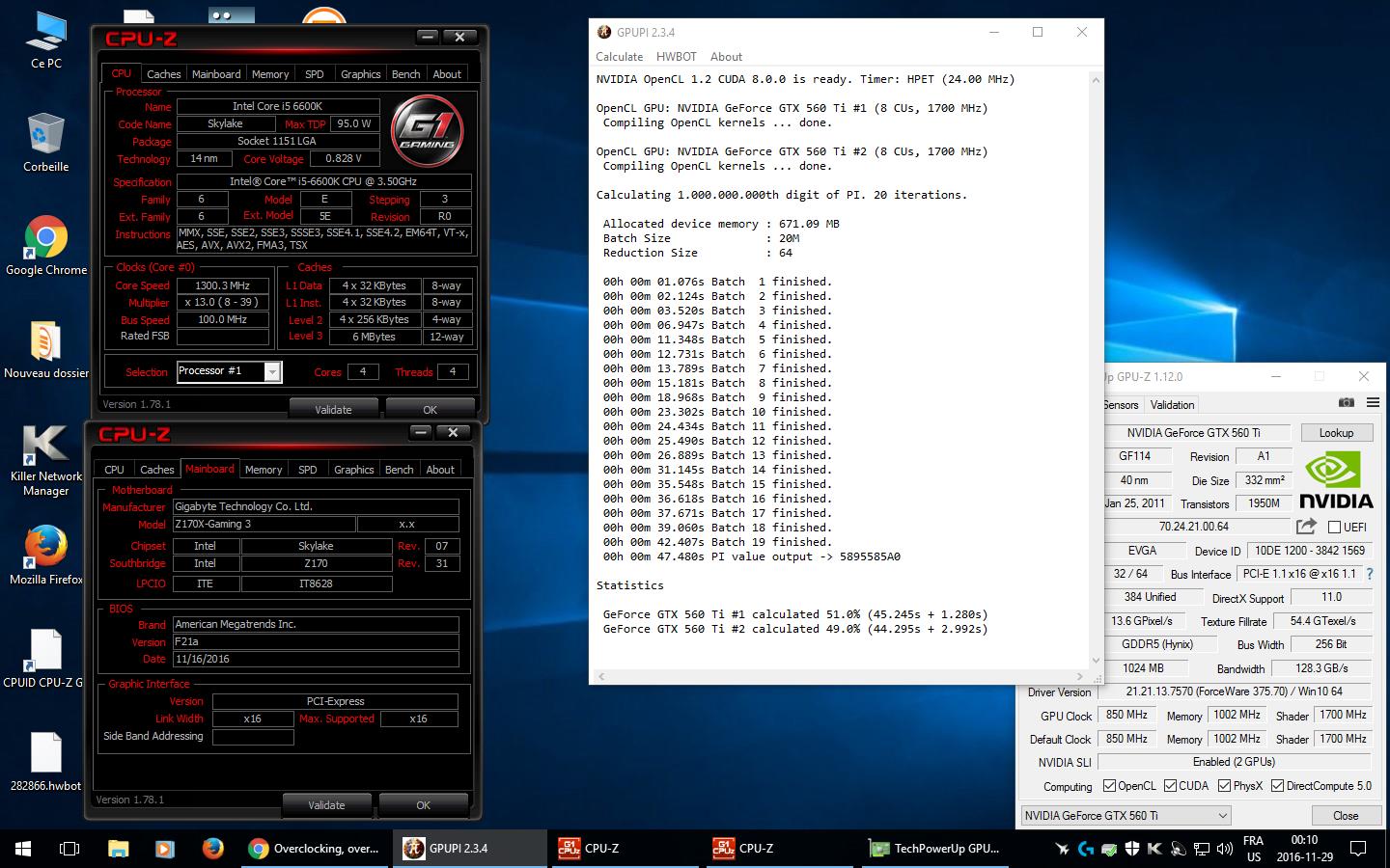Image resolution: width=1390 pixels, height=868 pixels.
Task: Toggle the CUDA checkbox in GPU-Z
Action: 1170,786
